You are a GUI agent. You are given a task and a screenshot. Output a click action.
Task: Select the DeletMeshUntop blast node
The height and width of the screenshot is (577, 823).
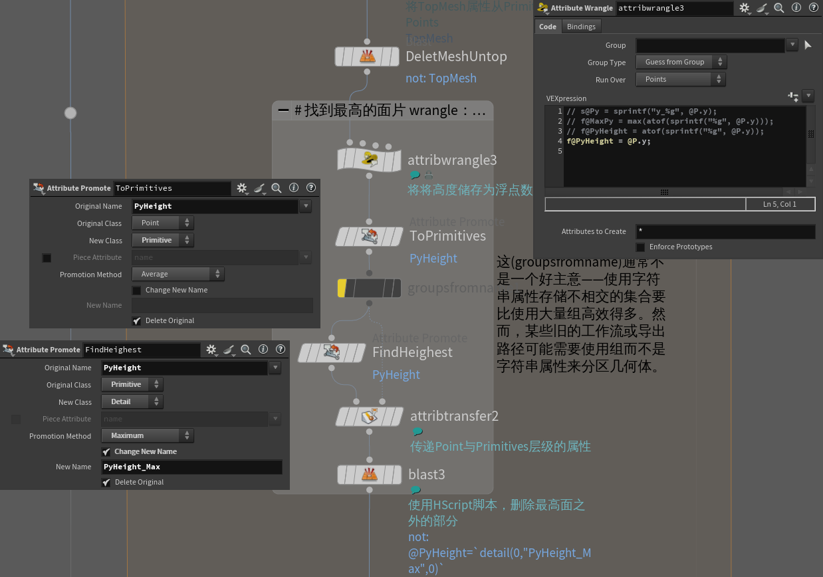tap(366, 57)
